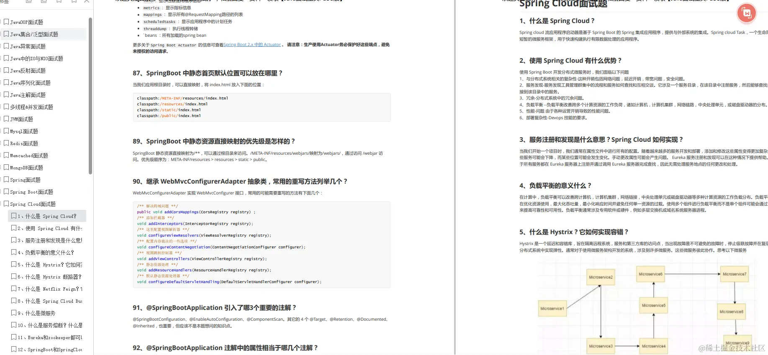The image size is (768, 355).
Task: Click bookmark icon beside 9、什么是微服务
Action: 14,313
